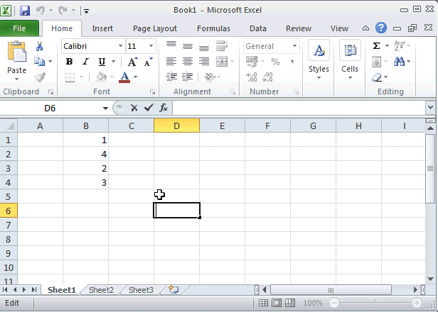This screenshot has width=438, height=312.
Task: Open the Calibri font name dropdown
Action: [x=119, y=46]
